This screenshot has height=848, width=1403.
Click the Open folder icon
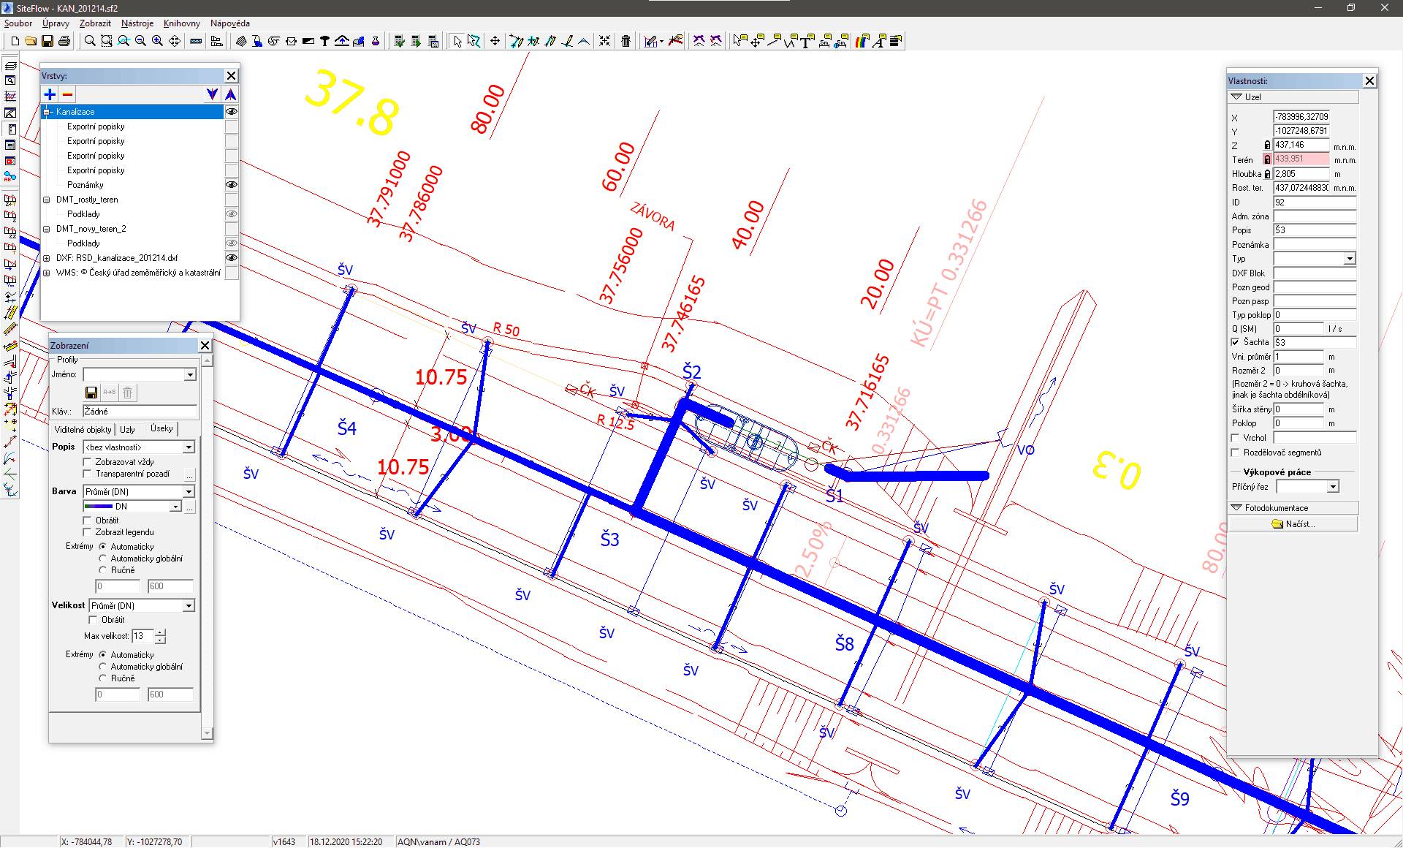point(31,41)
